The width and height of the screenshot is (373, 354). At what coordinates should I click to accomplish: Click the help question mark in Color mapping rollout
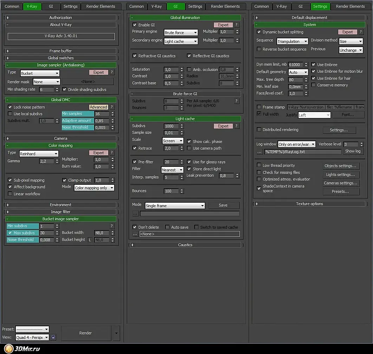(x=112, y=152)
